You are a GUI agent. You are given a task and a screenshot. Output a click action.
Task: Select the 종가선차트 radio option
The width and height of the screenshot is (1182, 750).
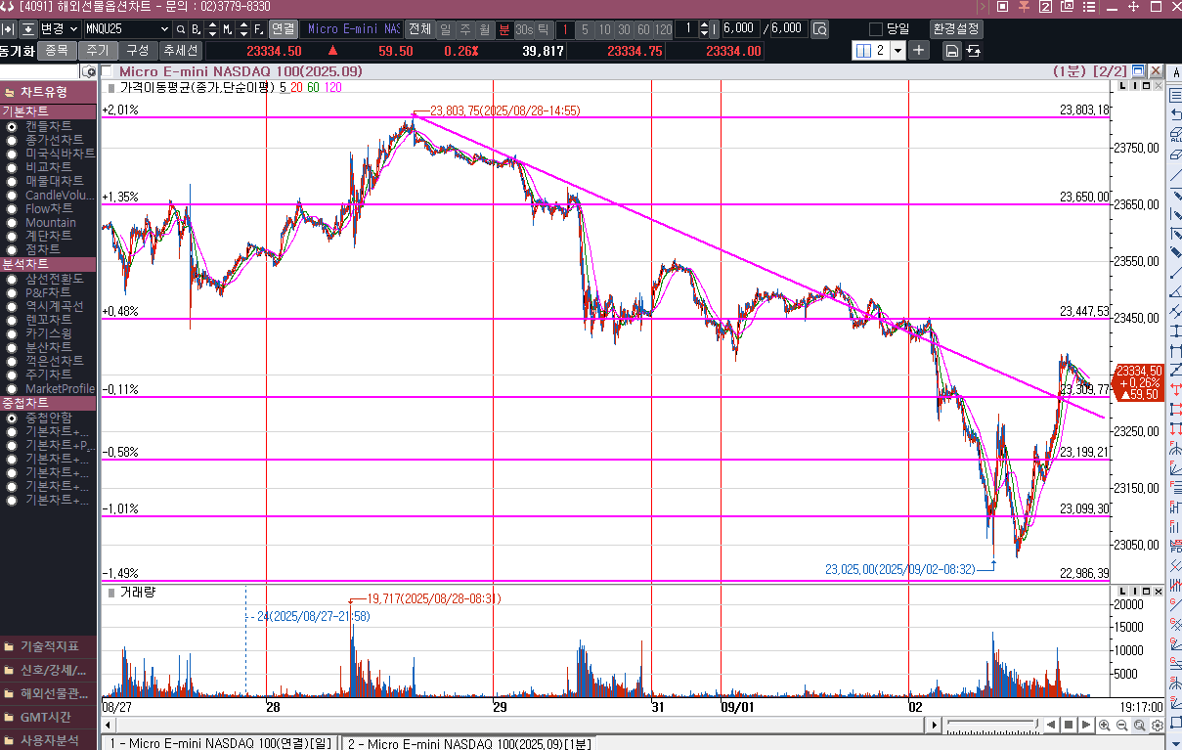(x=12, y=141)
